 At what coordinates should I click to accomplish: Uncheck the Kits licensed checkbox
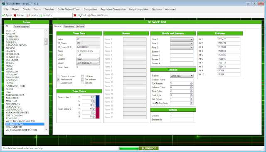click(x=58, y=80)
